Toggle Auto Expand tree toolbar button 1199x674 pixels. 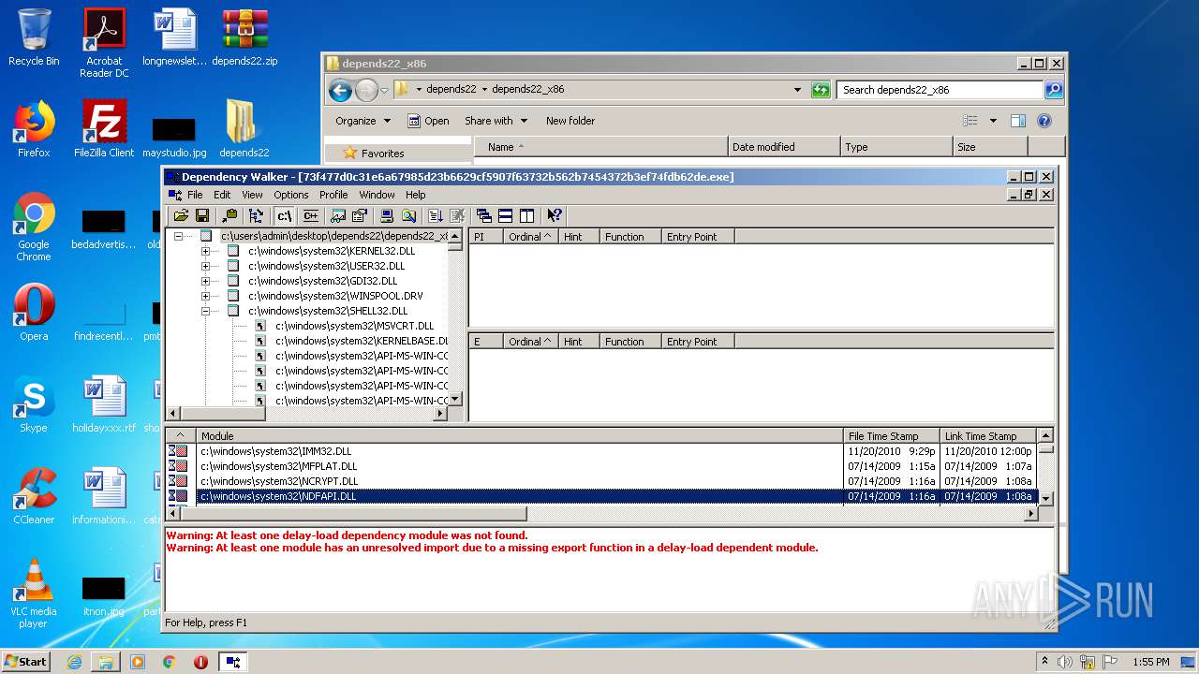[x=256, y=215]
